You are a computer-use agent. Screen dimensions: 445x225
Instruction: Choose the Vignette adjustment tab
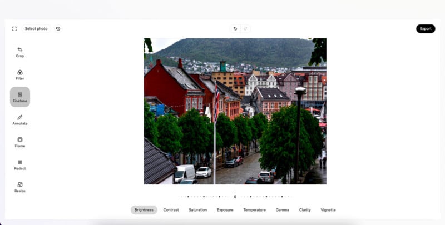click(x=328, y=210)
